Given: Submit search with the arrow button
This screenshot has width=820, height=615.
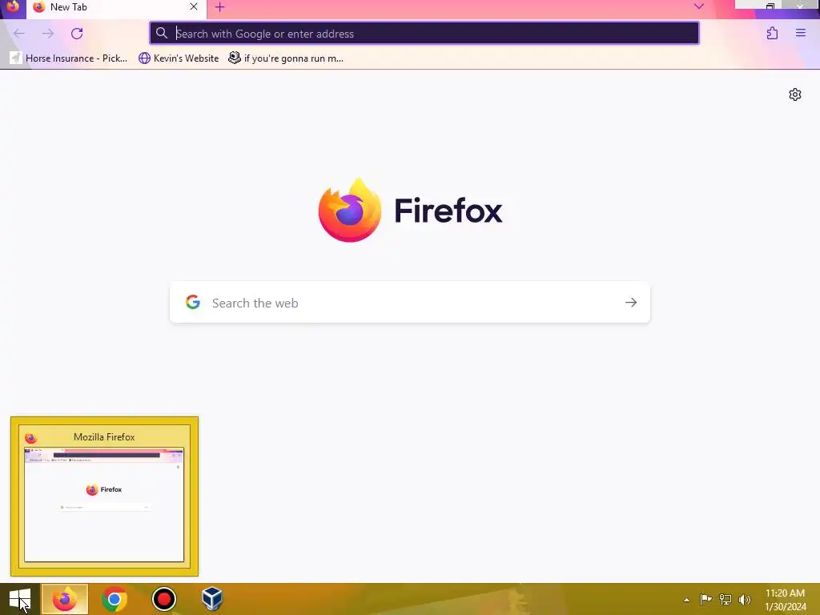Looking at the screenshot, I should coord(631,302).
